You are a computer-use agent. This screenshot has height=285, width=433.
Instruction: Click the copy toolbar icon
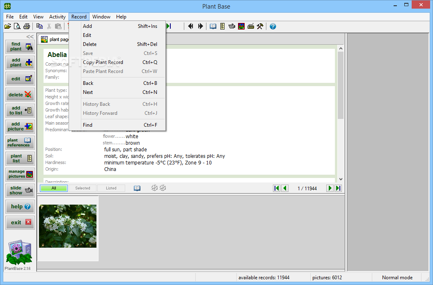39,26
